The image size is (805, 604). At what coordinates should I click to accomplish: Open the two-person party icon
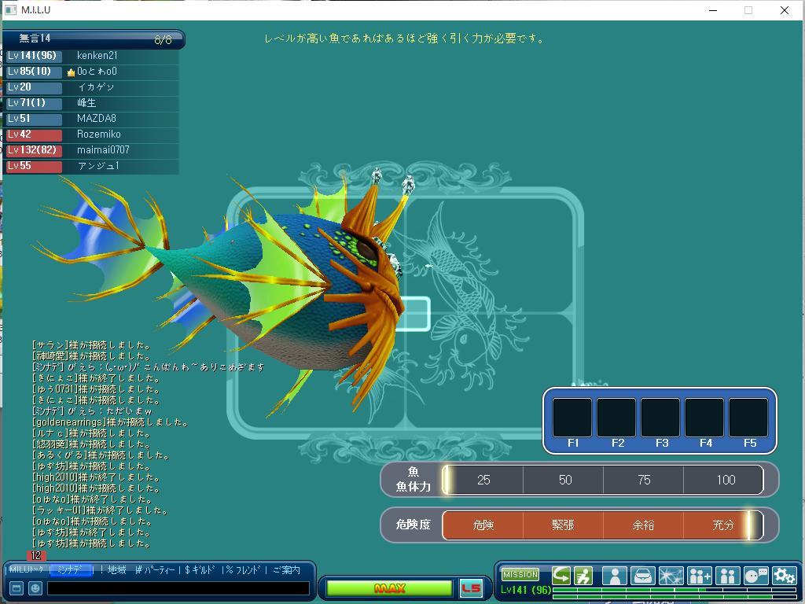point(727,576)
